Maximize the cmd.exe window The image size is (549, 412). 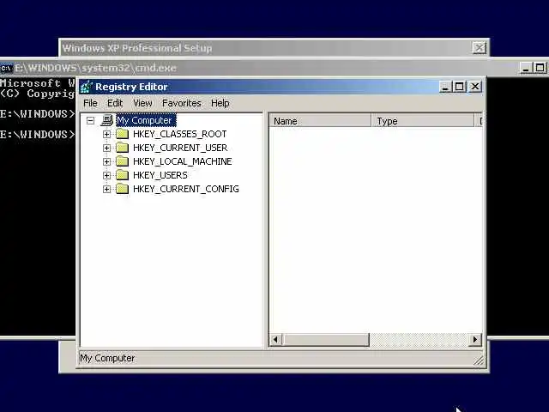pyautogui.click(x=540, y=68)
